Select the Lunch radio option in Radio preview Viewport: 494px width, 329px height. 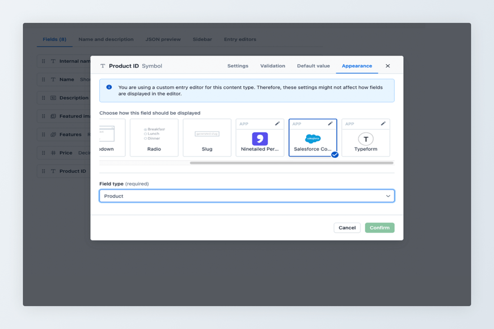pyautogui.click(x=145, y=134)
